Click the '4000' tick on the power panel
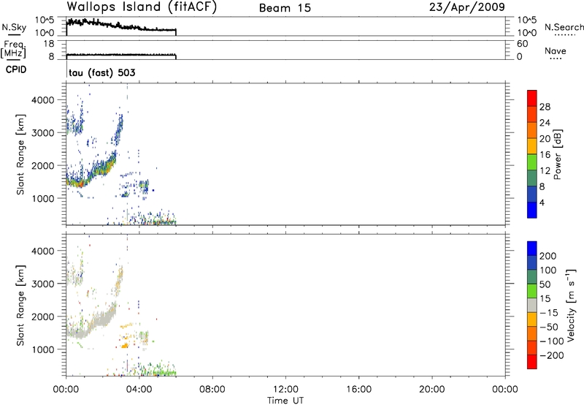Image resolution: width=584 pixels, height=405 pixels. pos(43,100)
